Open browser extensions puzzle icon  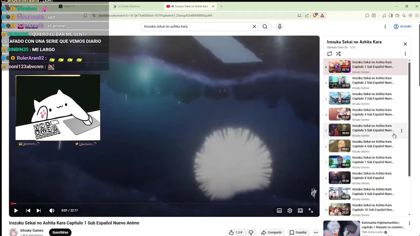click(x=367, y=15)
